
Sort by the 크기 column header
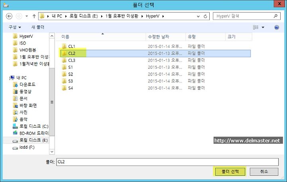coord(239,37)
